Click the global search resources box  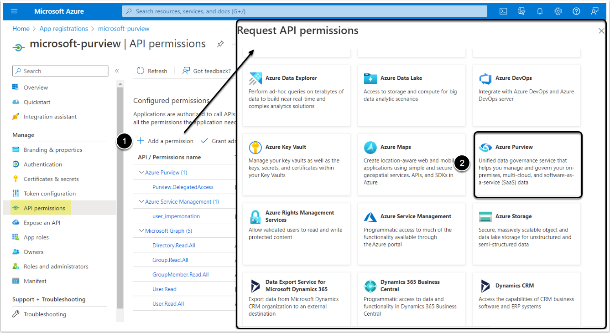304,11
